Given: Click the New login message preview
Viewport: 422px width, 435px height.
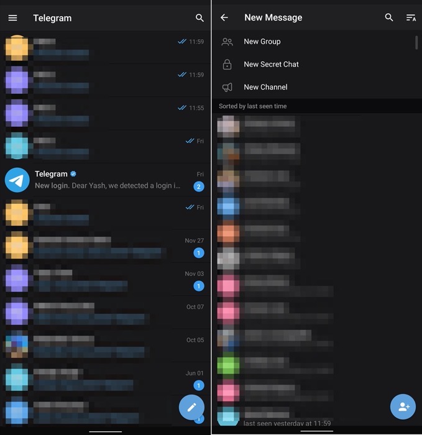Looking at the screenshot, I should click(x=108, y=186).
